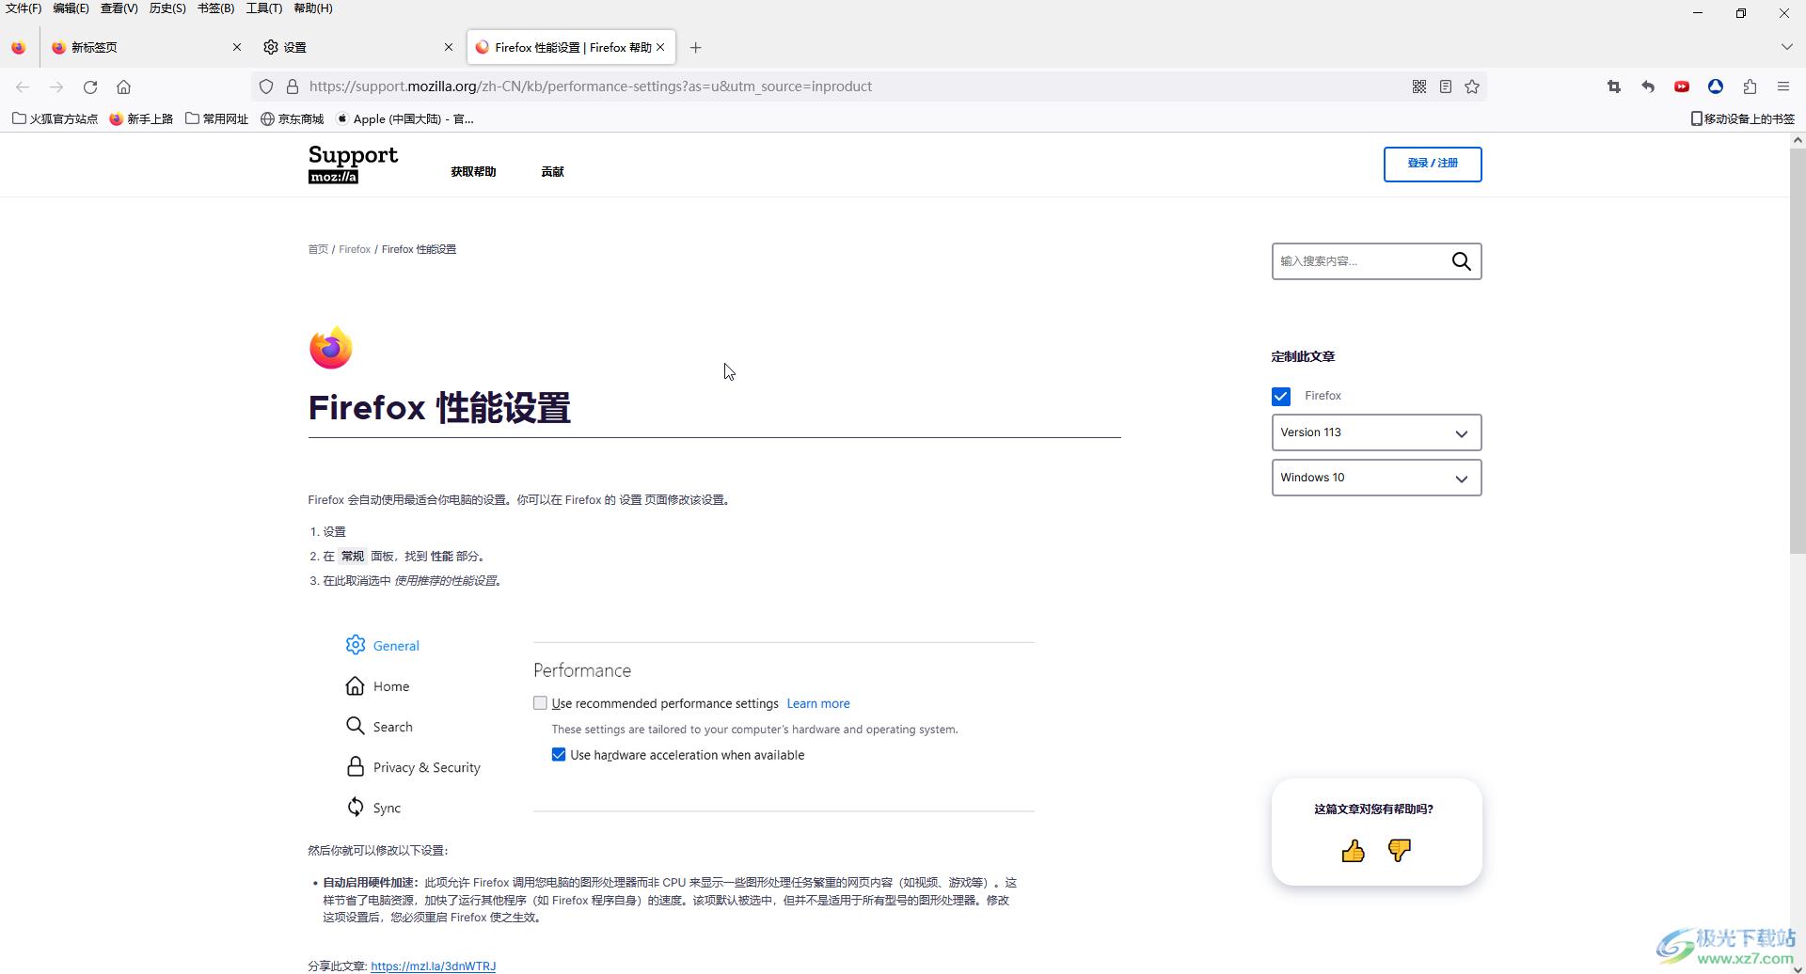Toggle the Firefox product checkbox
This screenshot has height=974, width=1806.
[x=1281, y=397]
